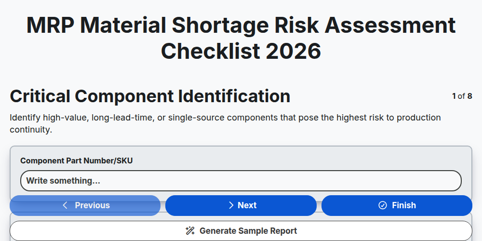Submit the checklist with Finish
This screenshot has height=241, width=482.
point(397,205)
